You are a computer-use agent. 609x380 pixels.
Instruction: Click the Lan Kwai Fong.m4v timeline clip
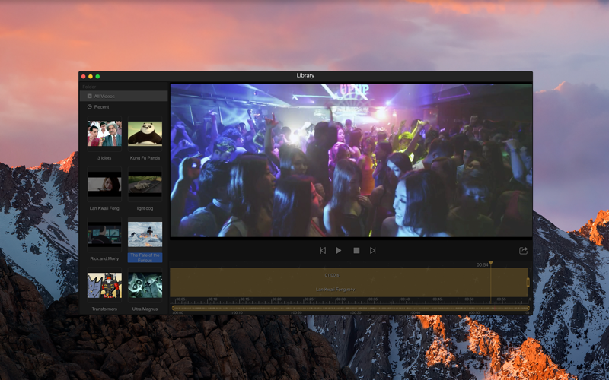coord(349,283)
